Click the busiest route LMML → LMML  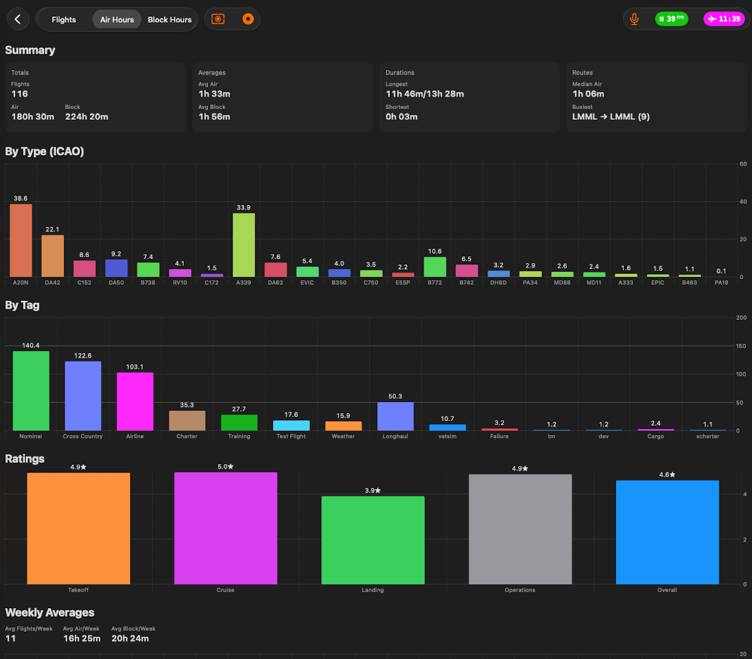611,117
